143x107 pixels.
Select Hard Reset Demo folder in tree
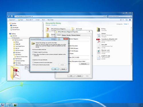pyautogui.click(x=20, y=46)
